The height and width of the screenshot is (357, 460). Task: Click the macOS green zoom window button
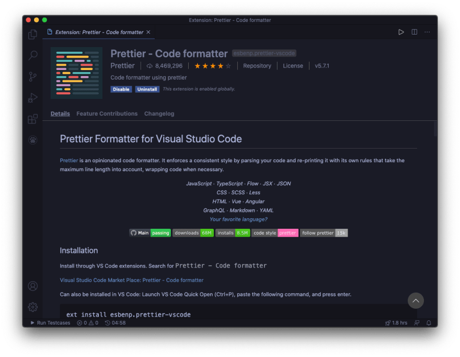click(x=44, y=20)
